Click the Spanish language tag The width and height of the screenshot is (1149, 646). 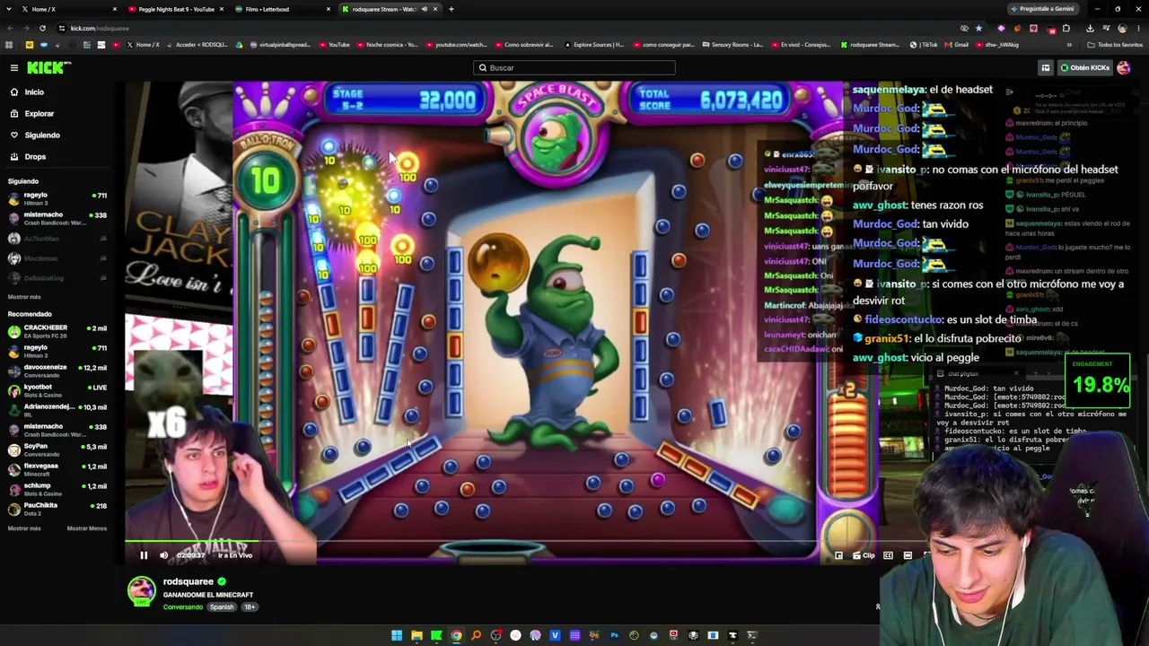(222, 607)
